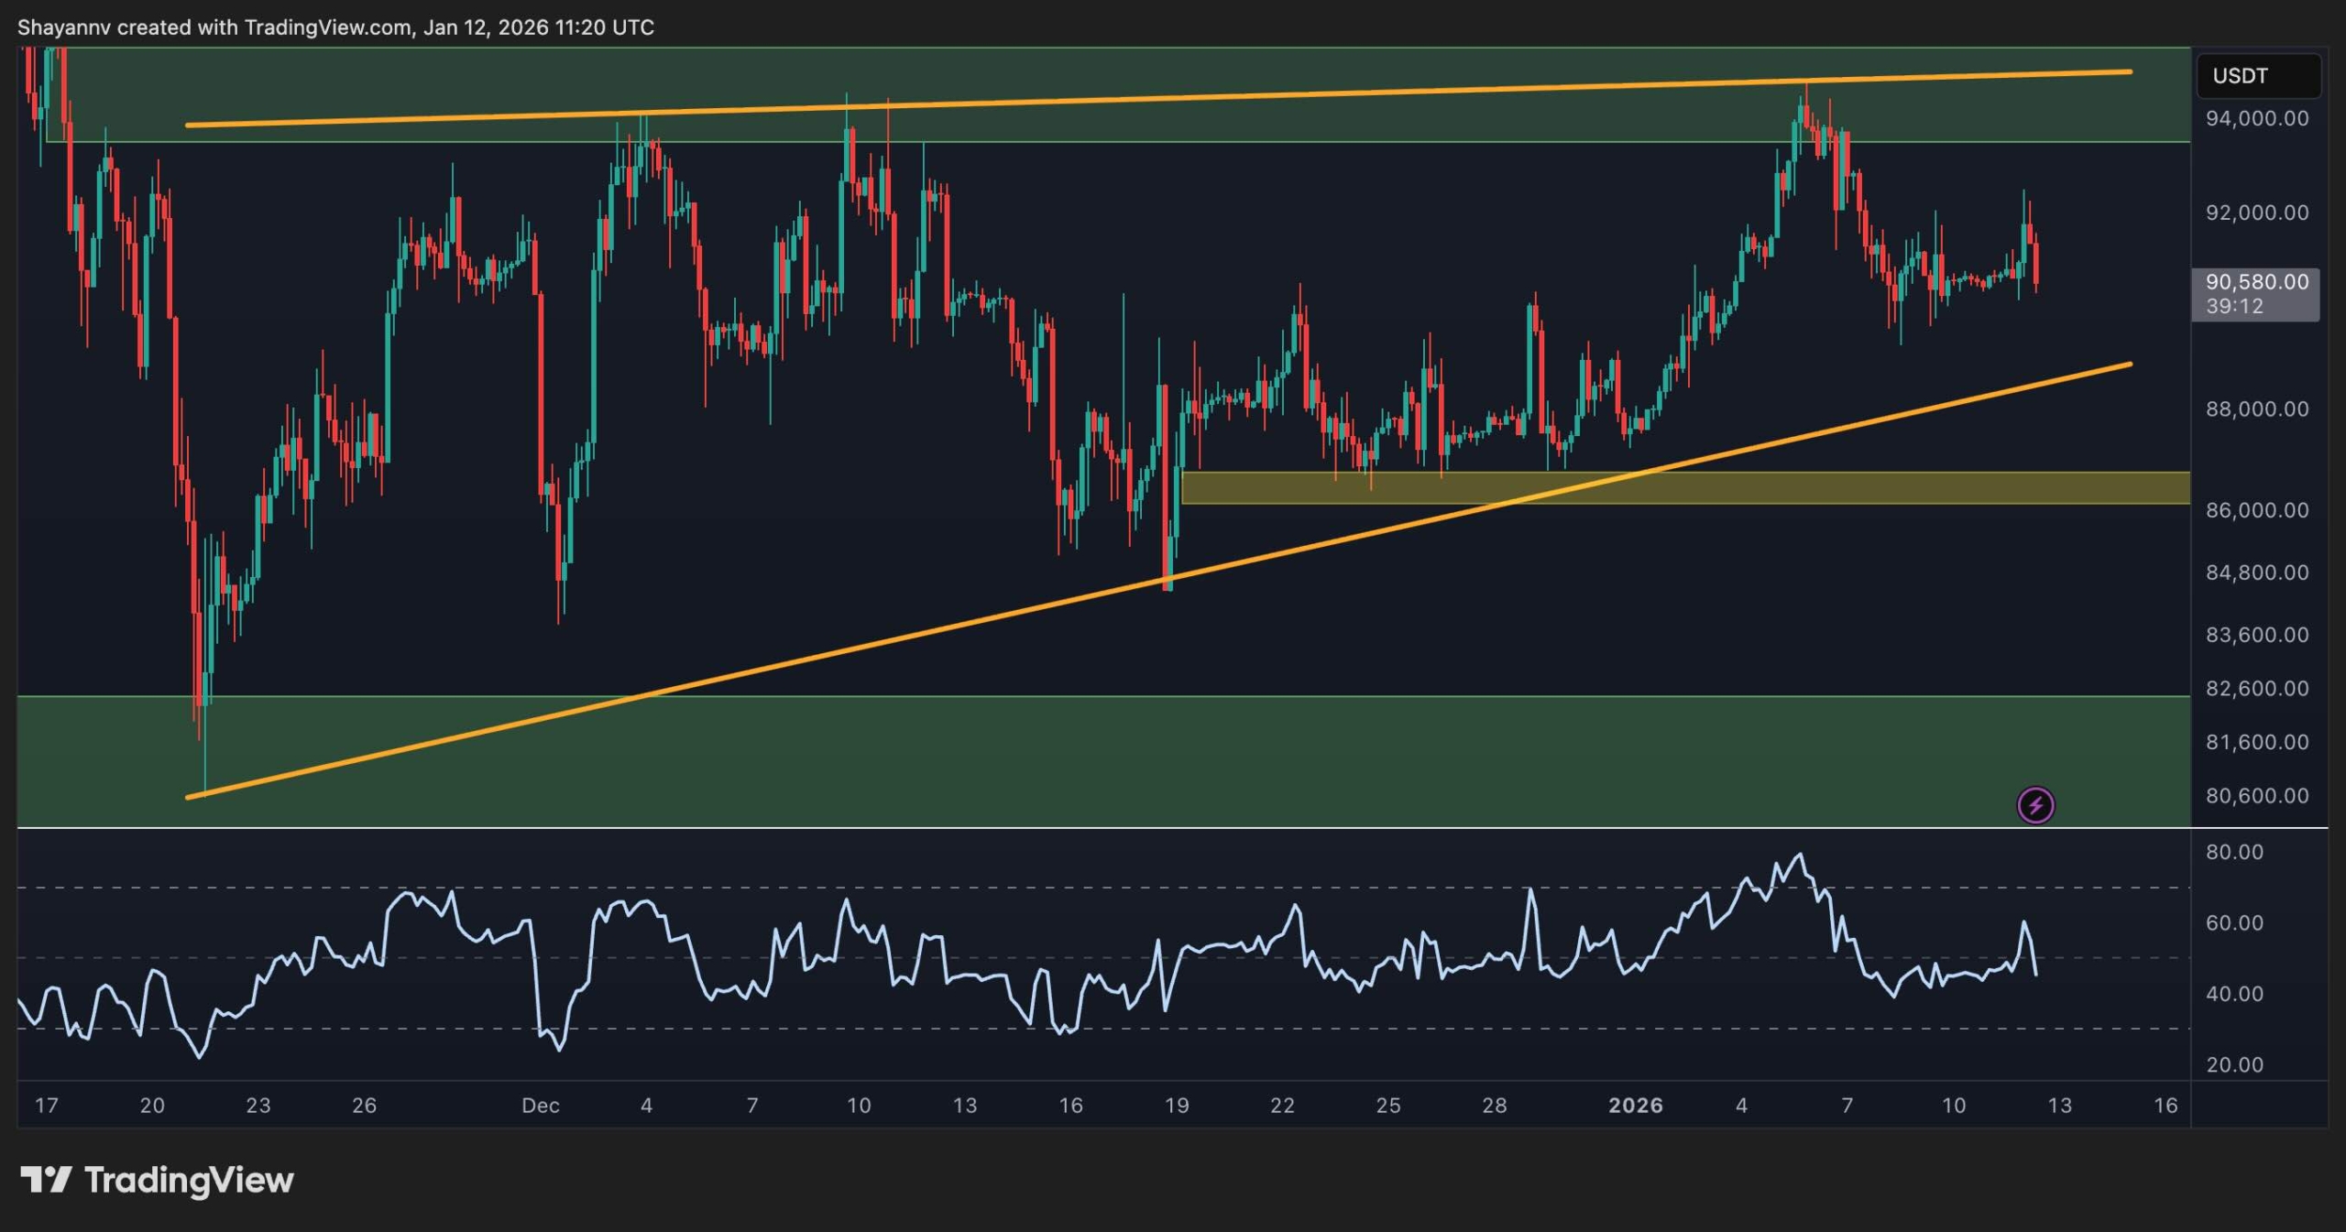Image resolution: width=2346 pixels, height=1232 pixels.
Task: Select the yellow support zone rectangle
Action: [1924, 488]
